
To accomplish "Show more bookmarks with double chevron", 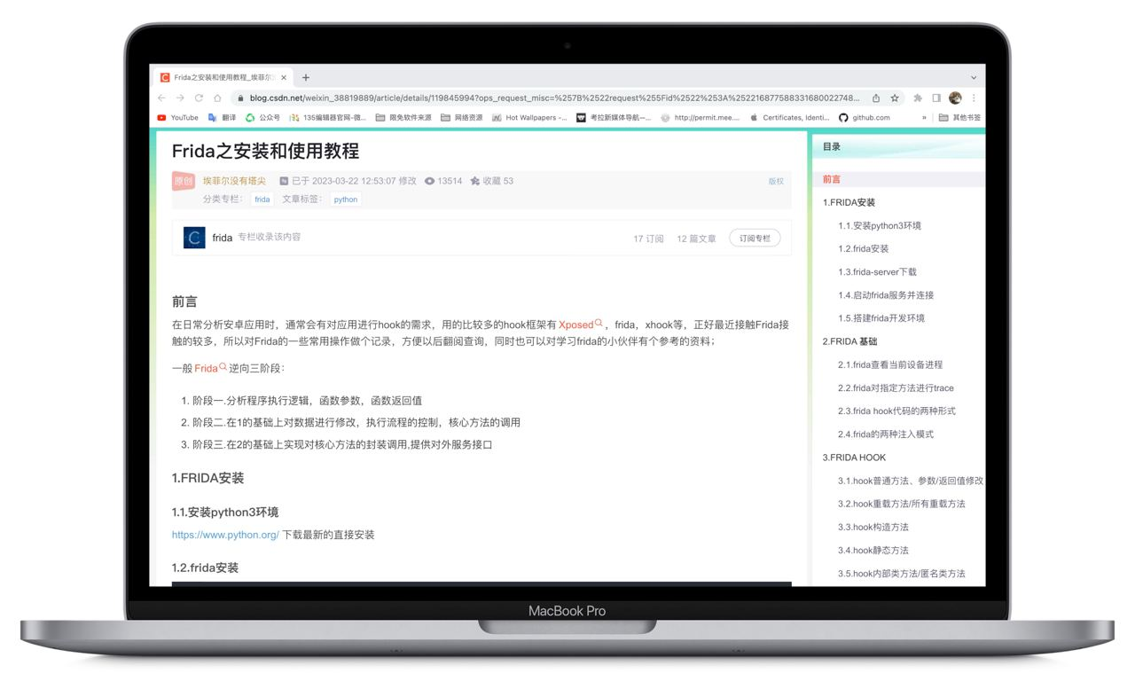I will (x=924, y=117).
